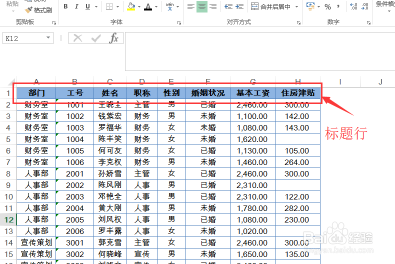
Task: Open 剪贴板 group dialog launcher
Action: [x=54, y=22]
